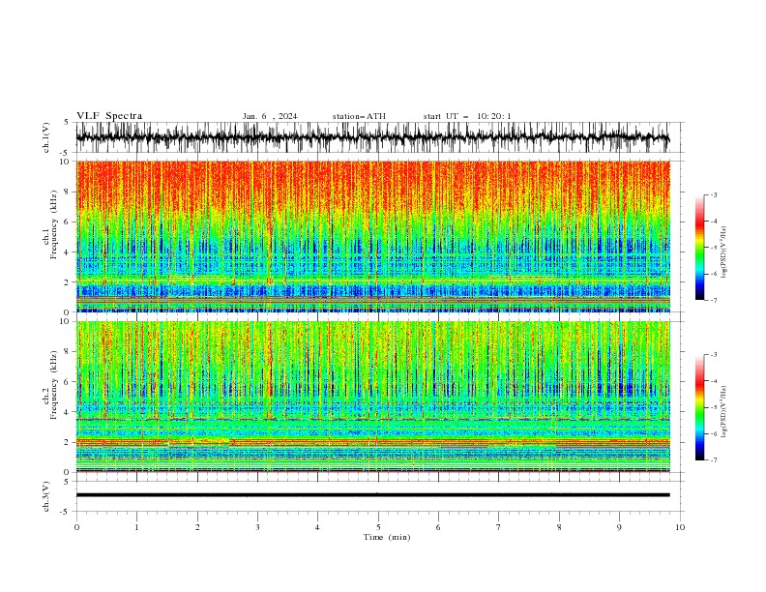This screenshot has width=766, height=592.
Task: Click time axis tick label "10"
Action: (680, 527)
